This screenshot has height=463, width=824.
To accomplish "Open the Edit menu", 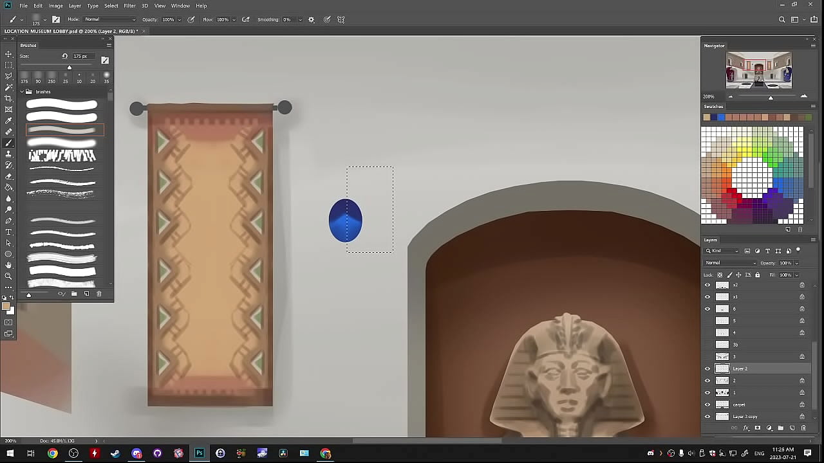I will (x=38, y=6).
